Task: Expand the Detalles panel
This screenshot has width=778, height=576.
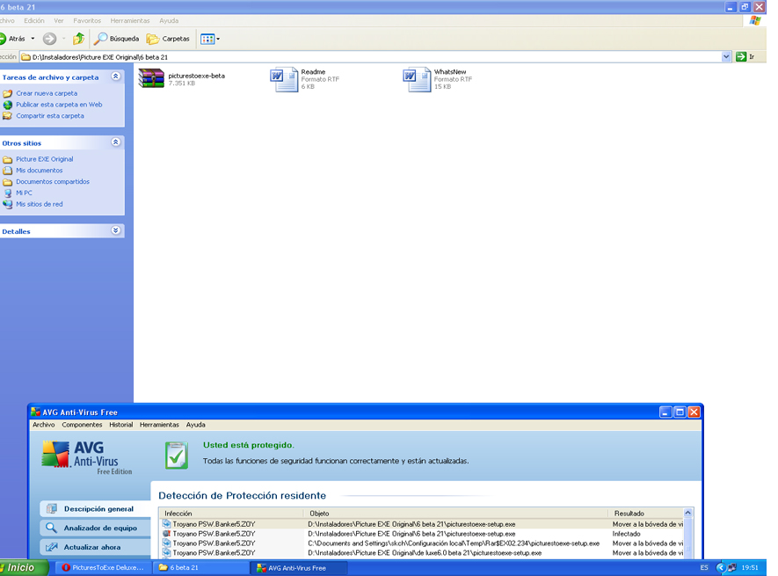Action: [x=116, y=231]
